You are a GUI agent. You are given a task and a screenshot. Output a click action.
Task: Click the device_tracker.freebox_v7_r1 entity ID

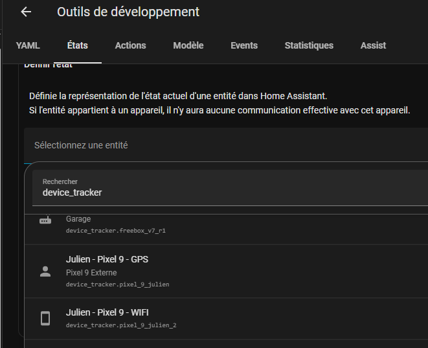click(x=120, y=231)
